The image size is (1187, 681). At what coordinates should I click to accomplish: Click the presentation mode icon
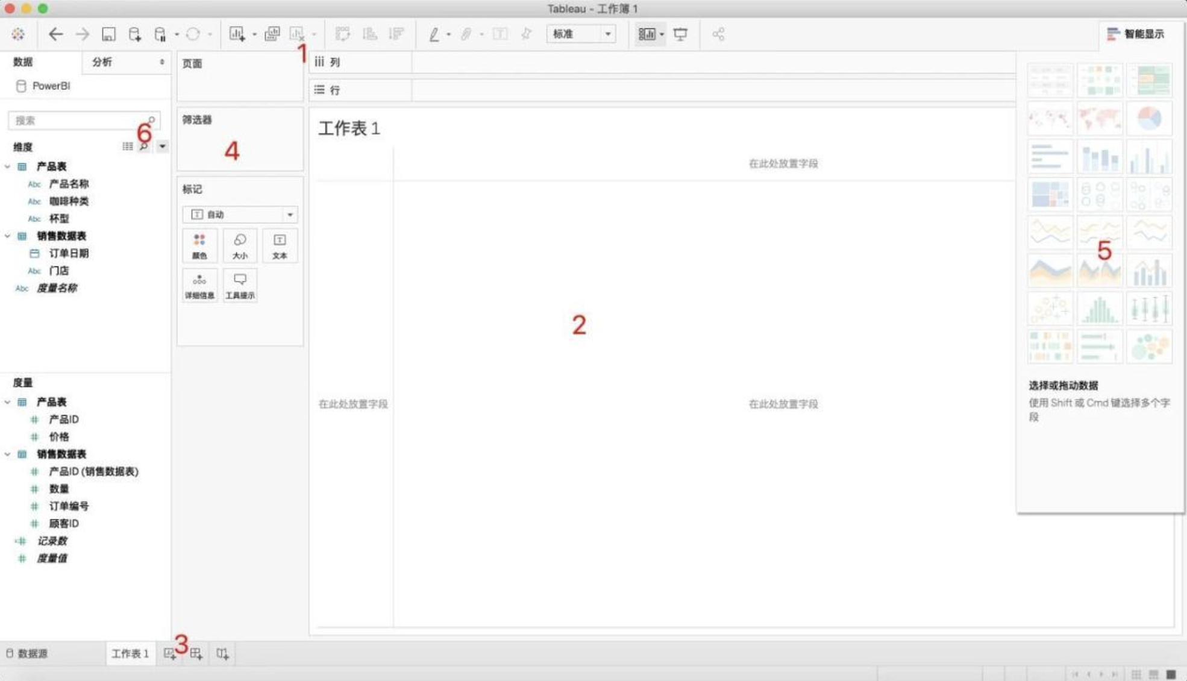click(680, 34)
